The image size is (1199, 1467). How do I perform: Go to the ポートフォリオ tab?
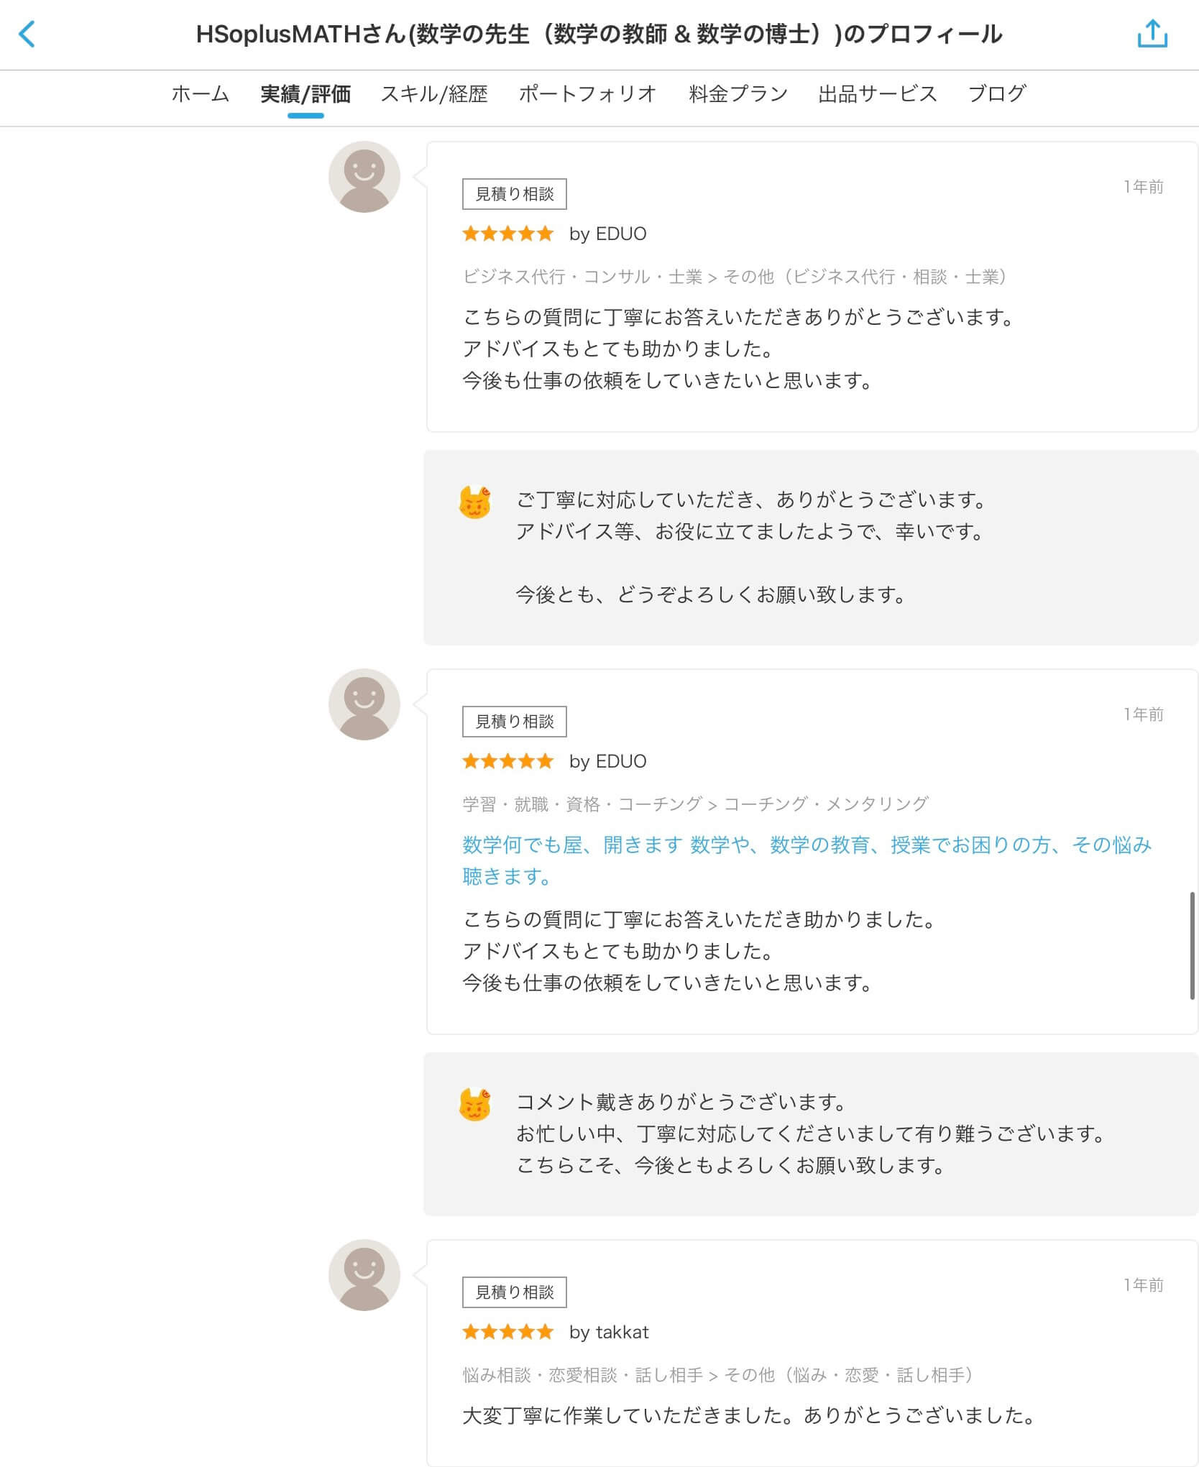click(588, 93)
